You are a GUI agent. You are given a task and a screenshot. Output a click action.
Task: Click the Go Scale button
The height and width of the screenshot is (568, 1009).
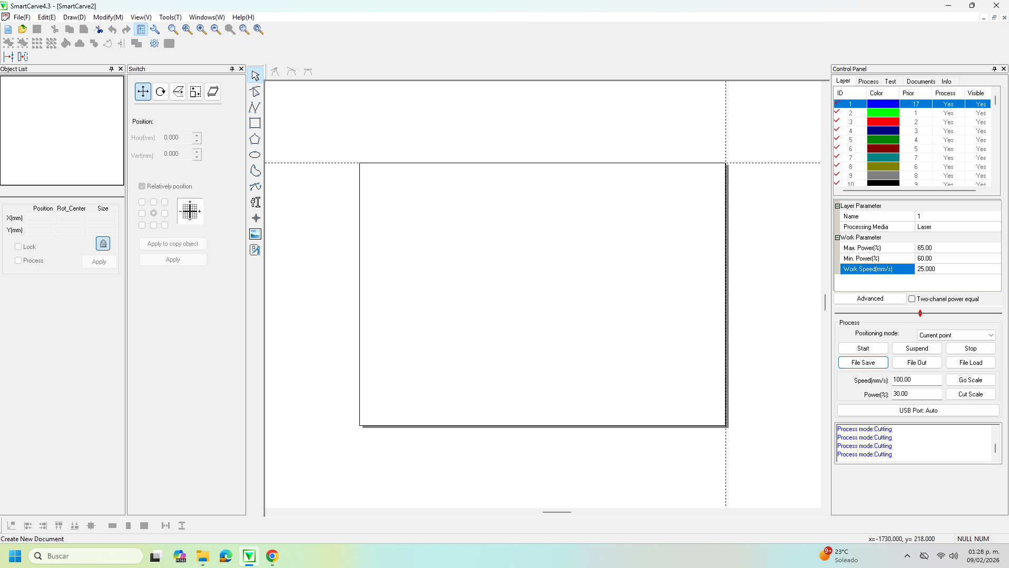point(971,380)
